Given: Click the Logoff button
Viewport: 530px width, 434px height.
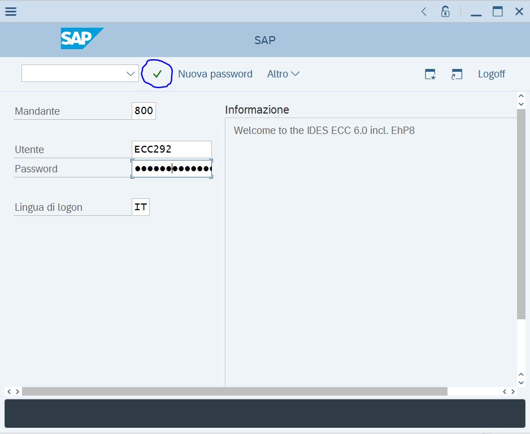Looking at the screenshot, I should (x=492, y=73).
